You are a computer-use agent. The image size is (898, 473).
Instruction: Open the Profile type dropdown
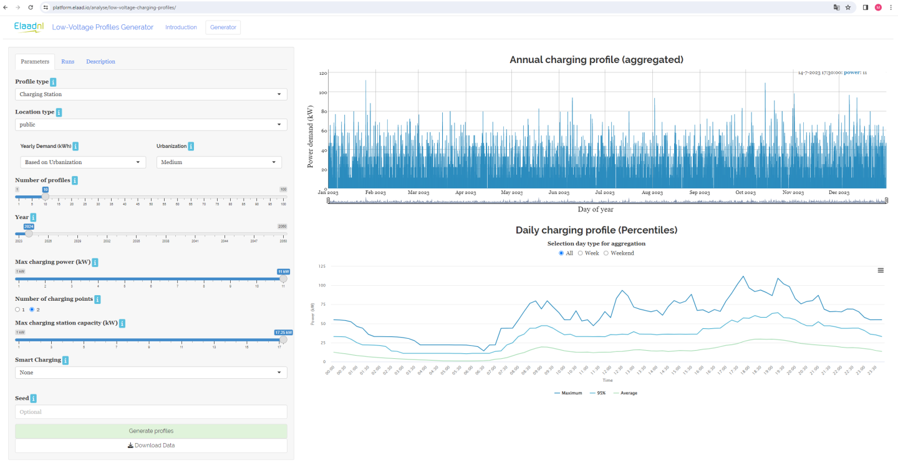[151, 94]
